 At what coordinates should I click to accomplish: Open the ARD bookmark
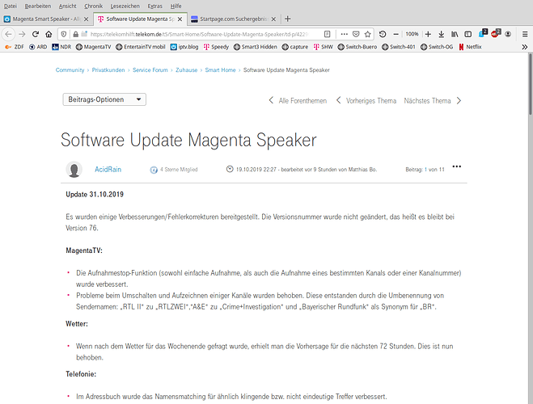38,47
